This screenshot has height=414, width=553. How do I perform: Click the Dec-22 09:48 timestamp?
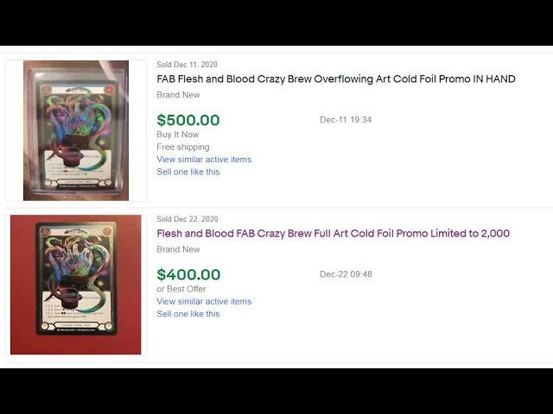point(346,274)
